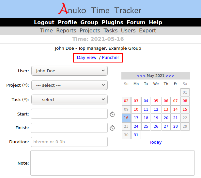
Task: Switch to the Tasks tab
Action: coord(111,30)
